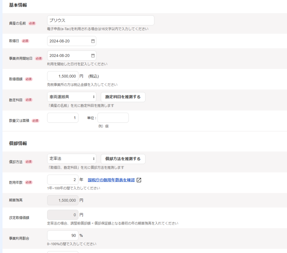The image size is (287, 253).
Task: Open the 取得日 calendar picker icon
Action: (93, 41)
